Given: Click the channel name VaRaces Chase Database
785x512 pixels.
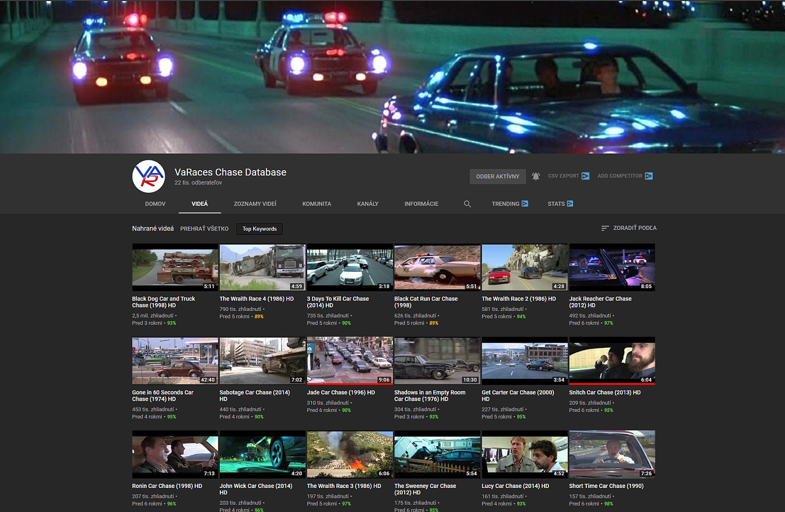Looking at the screenshot, I should click(x=231, y=172).
